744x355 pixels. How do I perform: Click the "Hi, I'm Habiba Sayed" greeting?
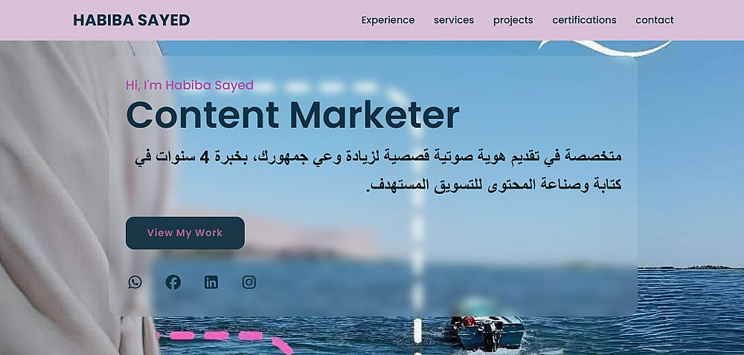[190, 85]
